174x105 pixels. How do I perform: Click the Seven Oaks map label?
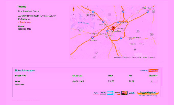click(103, 25)
